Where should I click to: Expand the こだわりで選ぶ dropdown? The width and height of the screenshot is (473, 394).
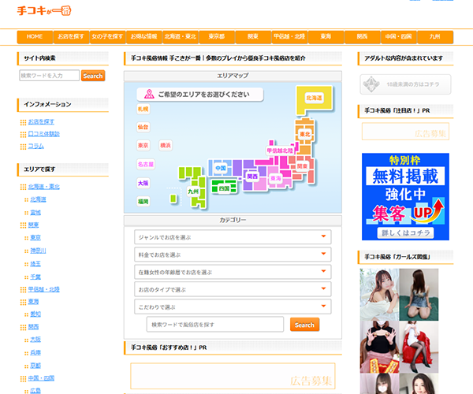pyautogui.click(x=232, y=307)
